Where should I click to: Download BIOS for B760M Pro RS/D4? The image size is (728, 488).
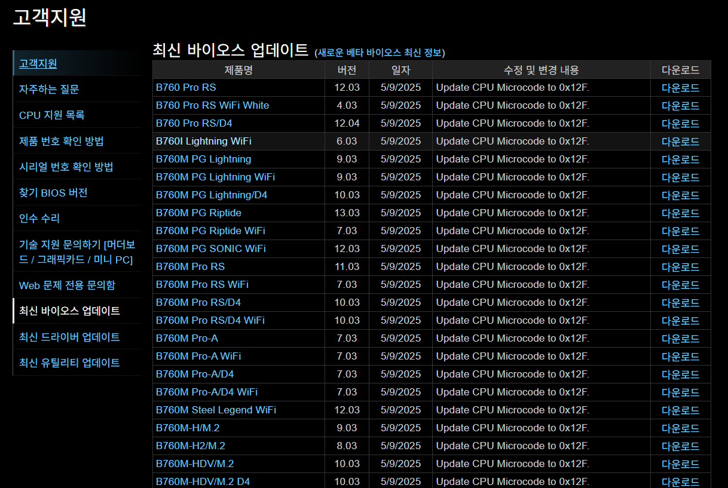click(680, 303)
